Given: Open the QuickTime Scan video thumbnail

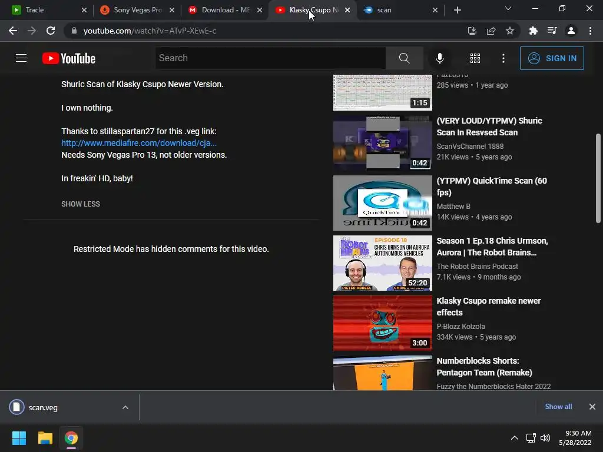Looking at the screenshot, I should pos(383,203).
